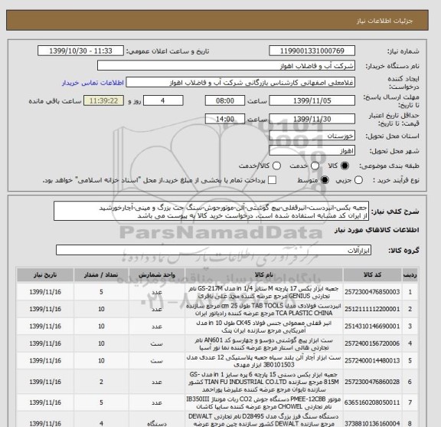Click the response deadline time 08:00
This screenshot has width=441, height=427.
click(225, 100)
